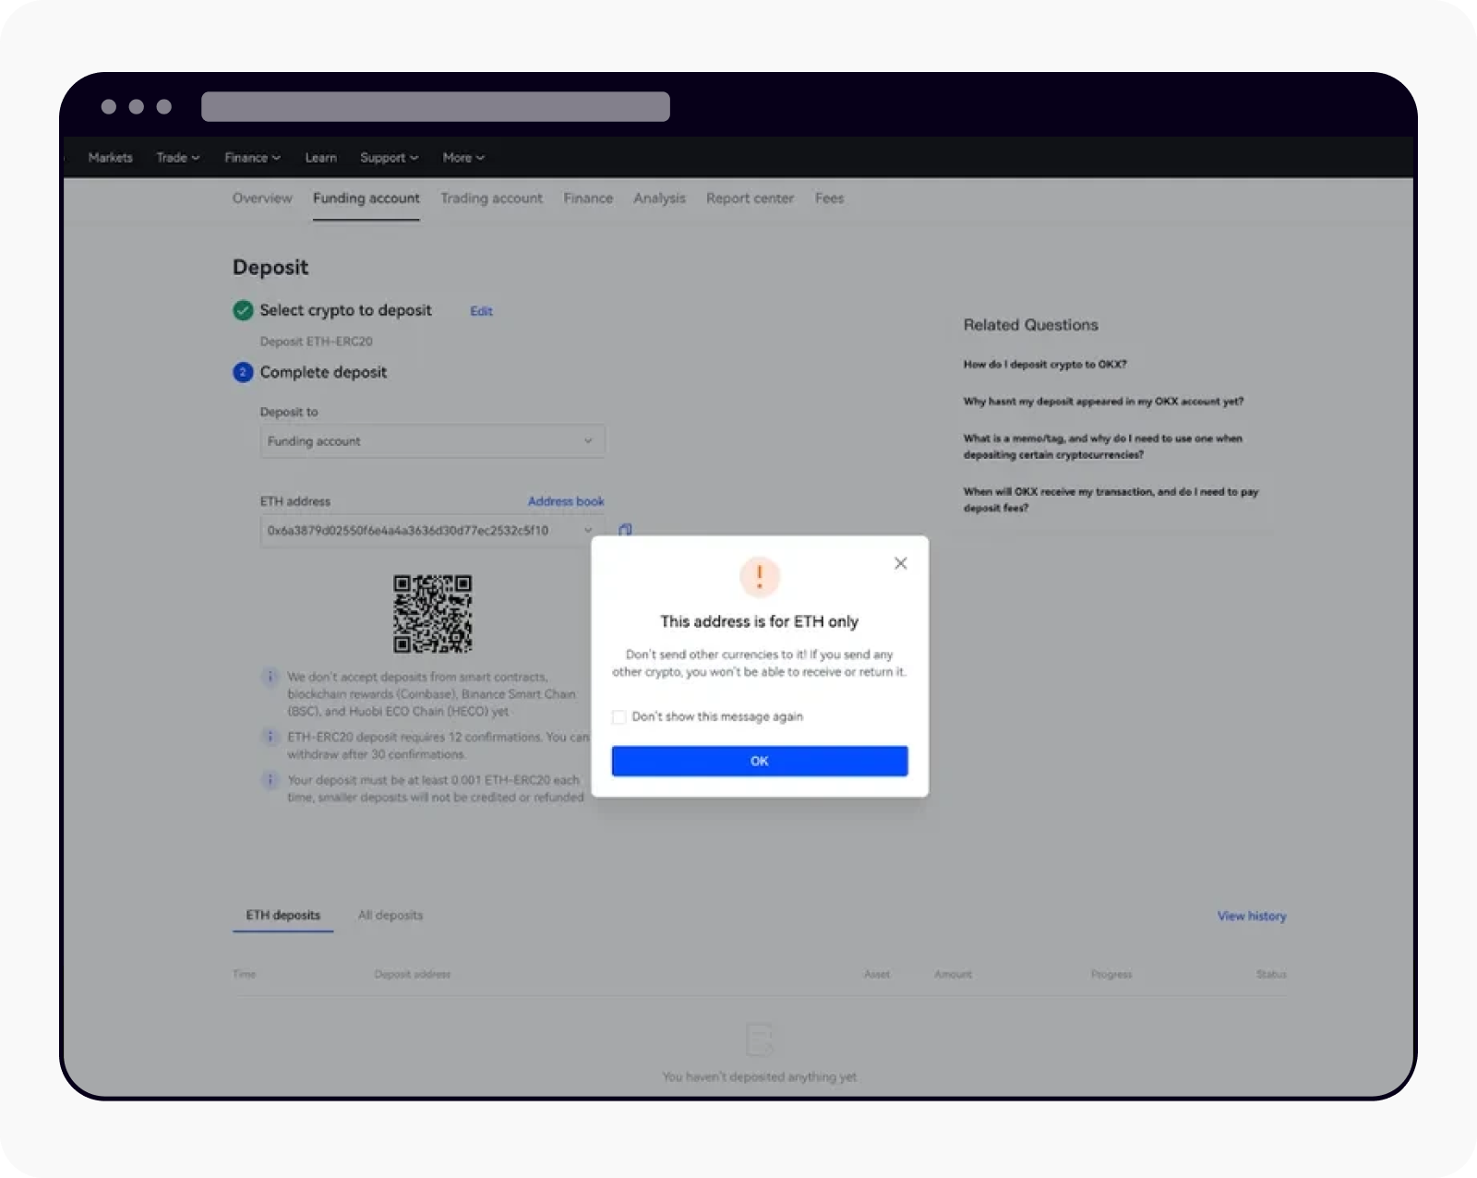Open the More menu

[463, 158]
